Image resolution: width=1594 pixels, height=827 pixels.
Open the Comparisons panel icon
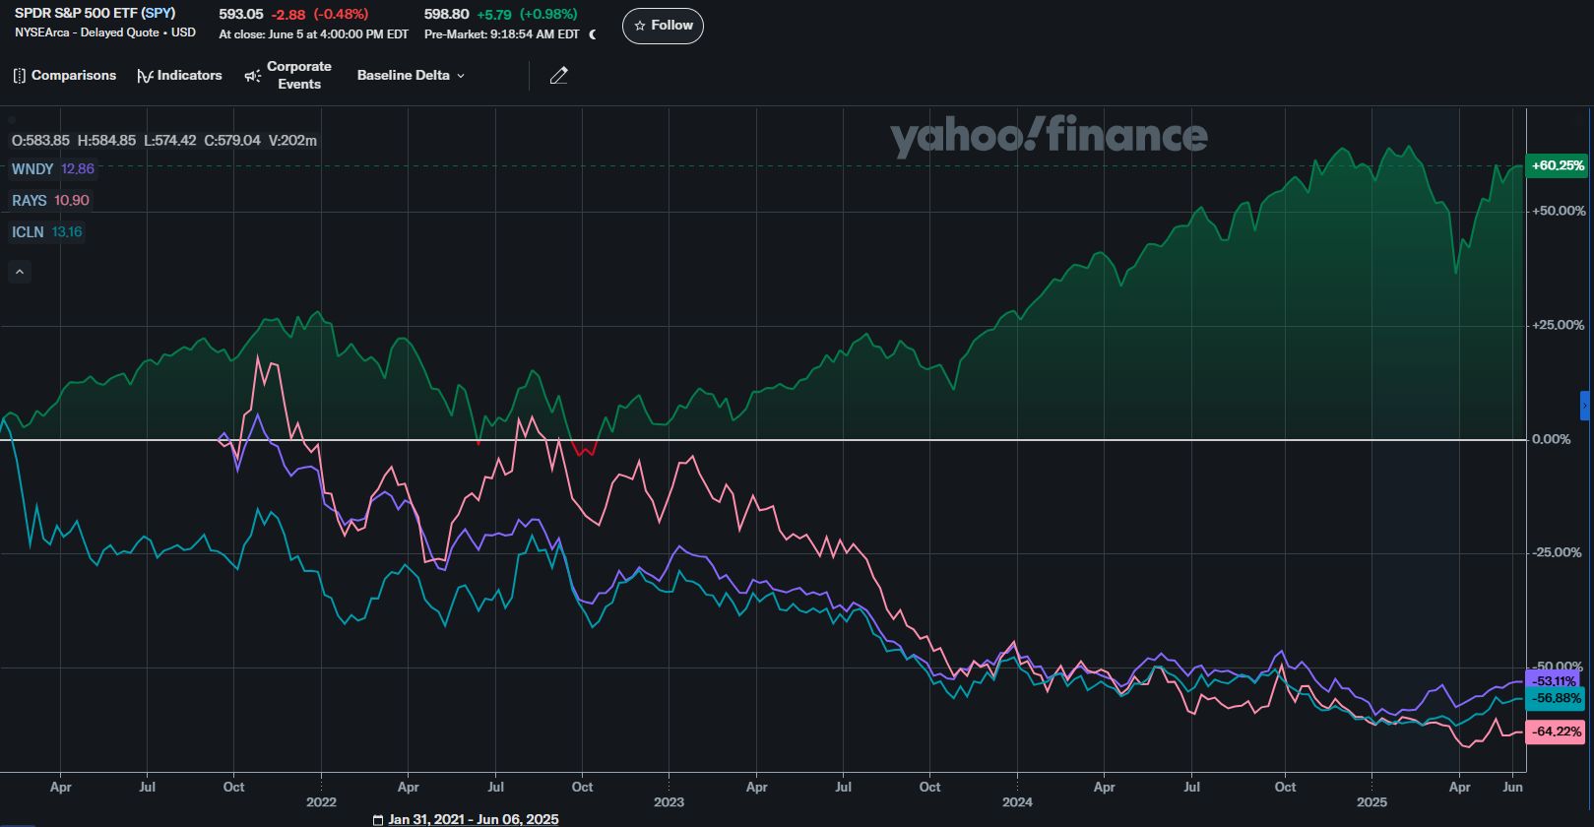20,76
